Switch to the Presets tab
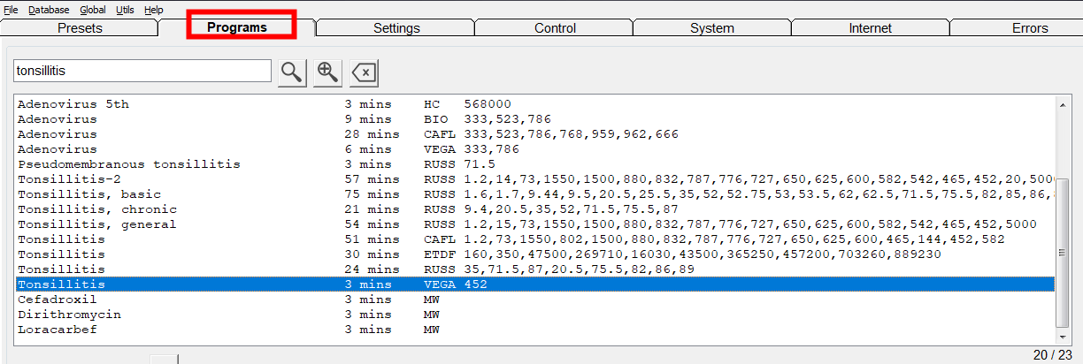Image resolution: width=1083 pixels, height=364 pixels. [80, 28]
